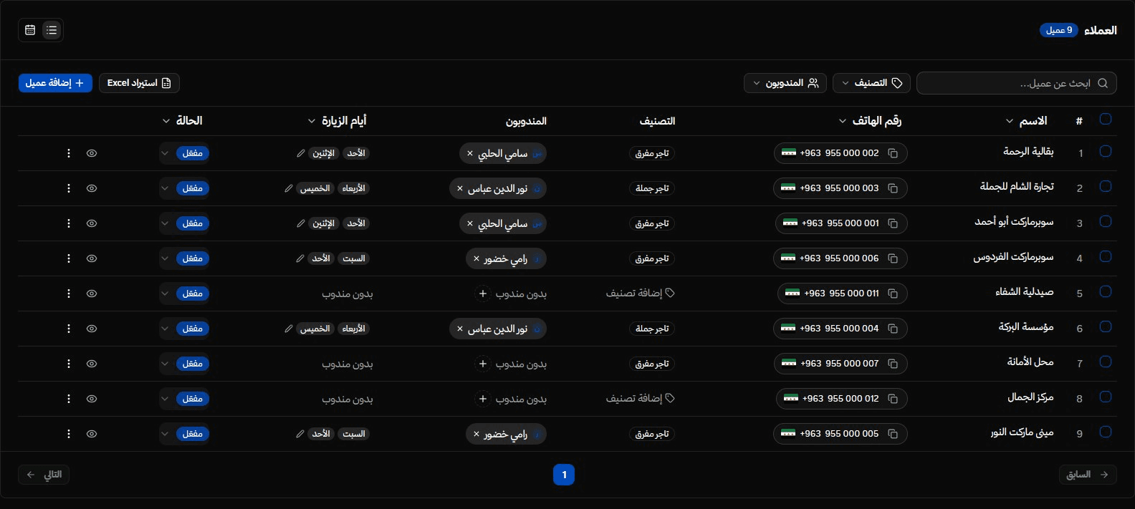Tick the select-all checkbox in header

1106,119
